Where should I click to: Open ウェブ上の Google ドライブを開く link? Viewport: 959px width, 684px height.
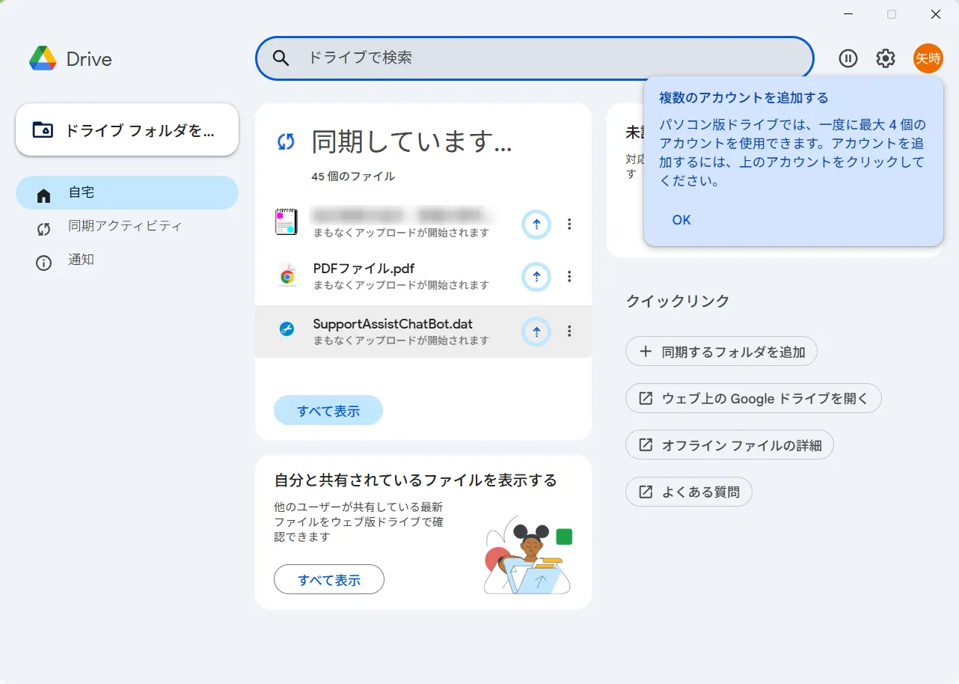point(753,398)
